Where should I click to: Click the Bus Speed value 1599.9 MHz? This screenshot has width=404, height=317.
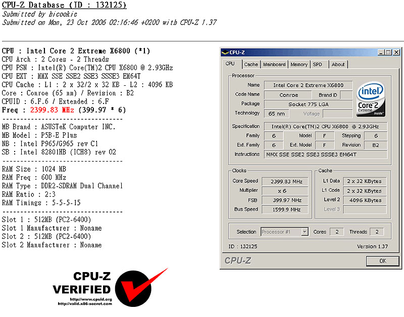click(x=285, y=209)
